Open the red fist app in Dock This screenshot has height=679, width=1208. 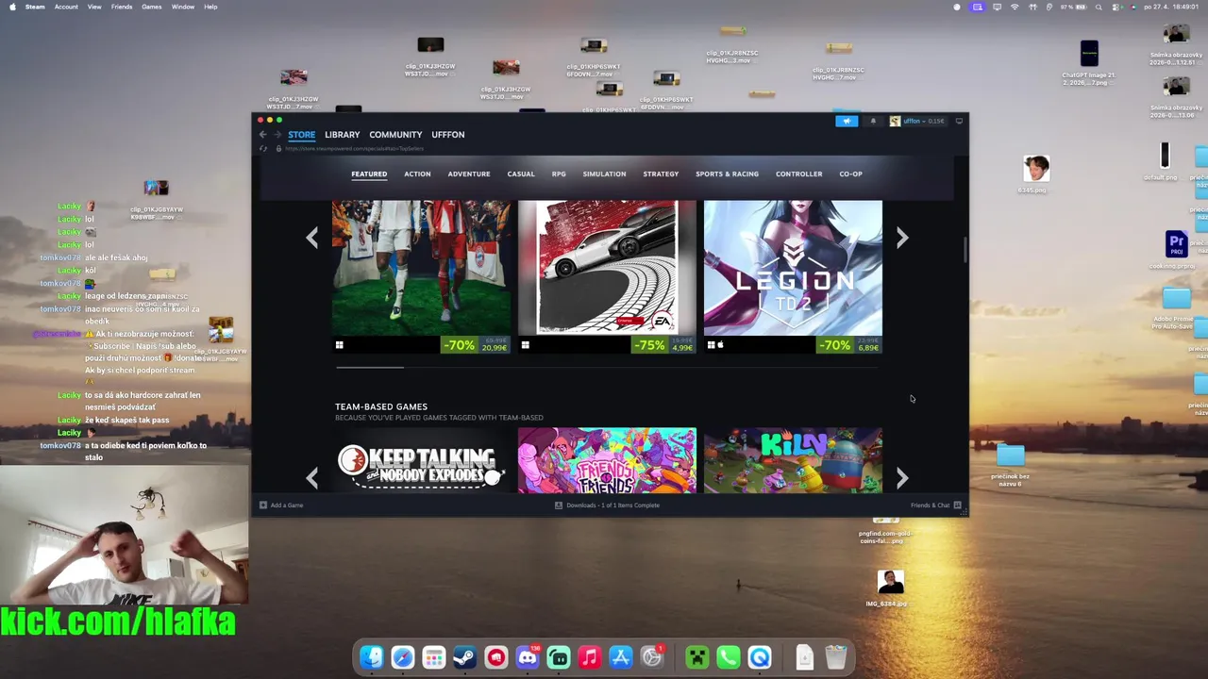click(496, 657)
